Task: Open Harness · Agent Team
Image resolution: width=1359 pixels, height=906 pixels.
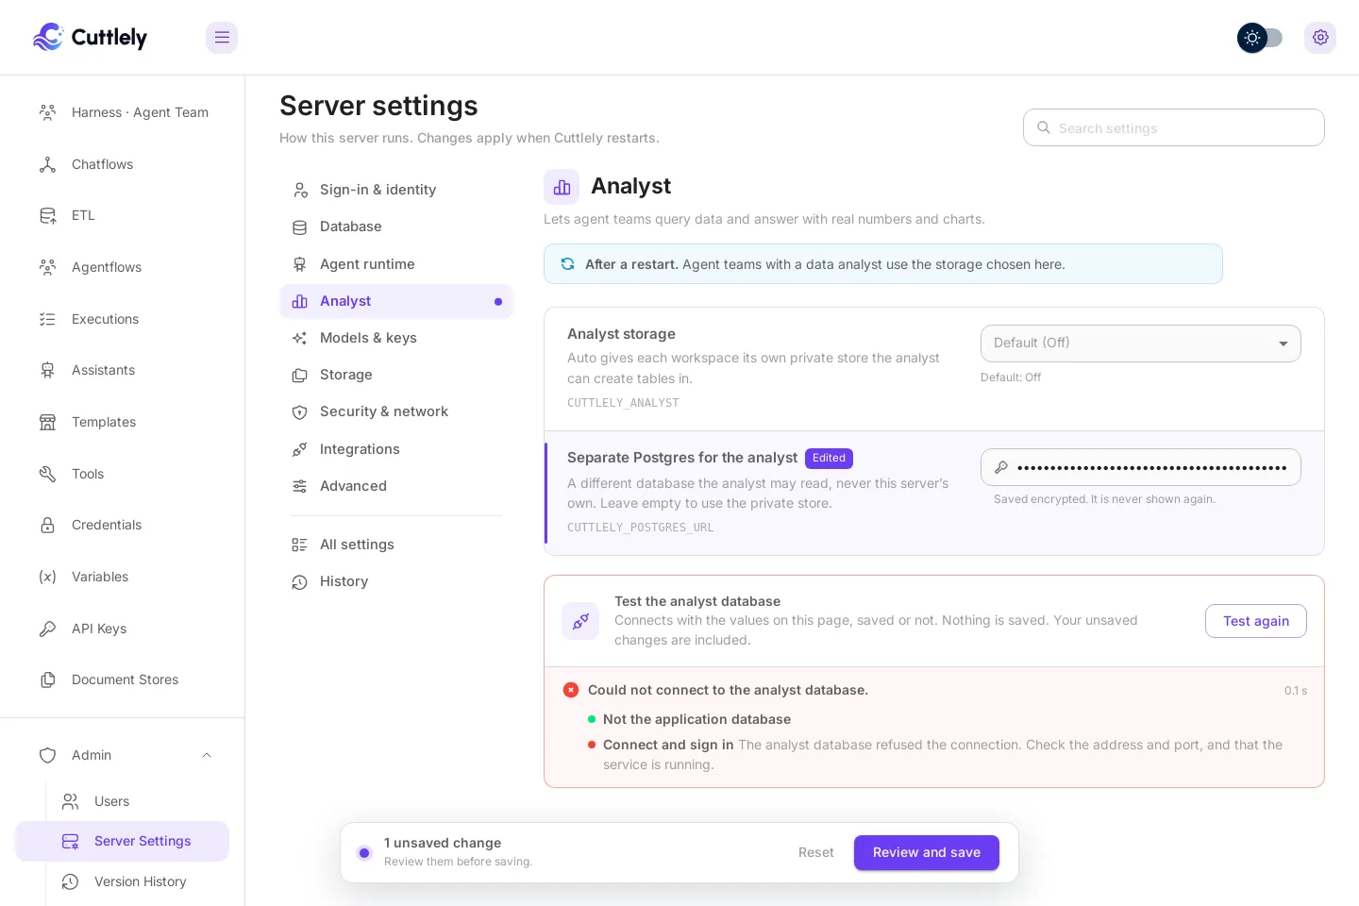Action: pos(123,112)
